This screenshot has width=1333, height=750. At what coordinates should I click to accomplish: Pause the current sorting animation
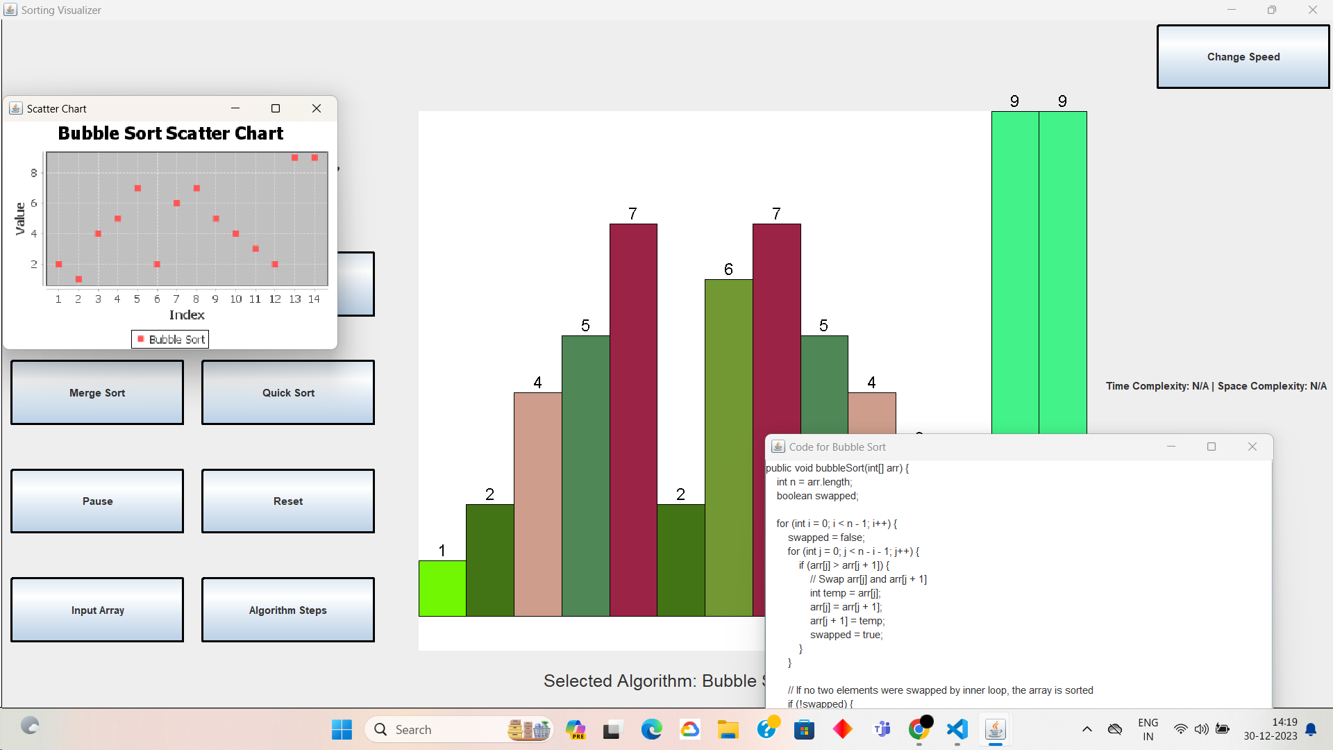pyautogui.click(x=97, y=501)
